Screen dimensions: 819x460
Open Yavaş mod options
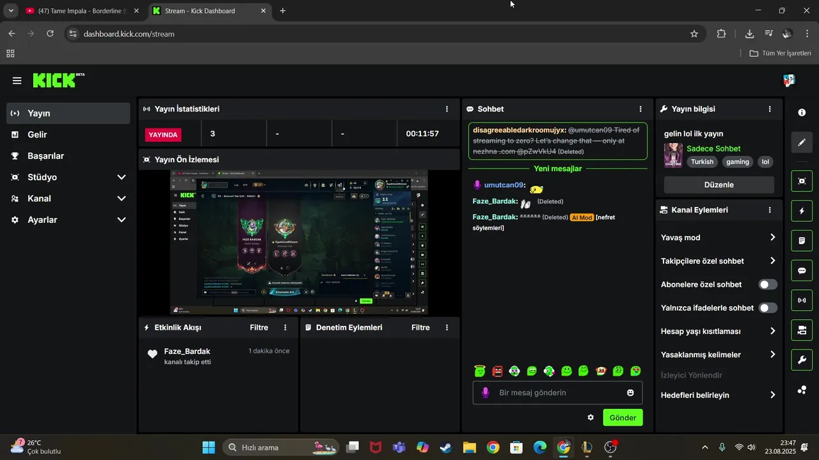point(719,238)
